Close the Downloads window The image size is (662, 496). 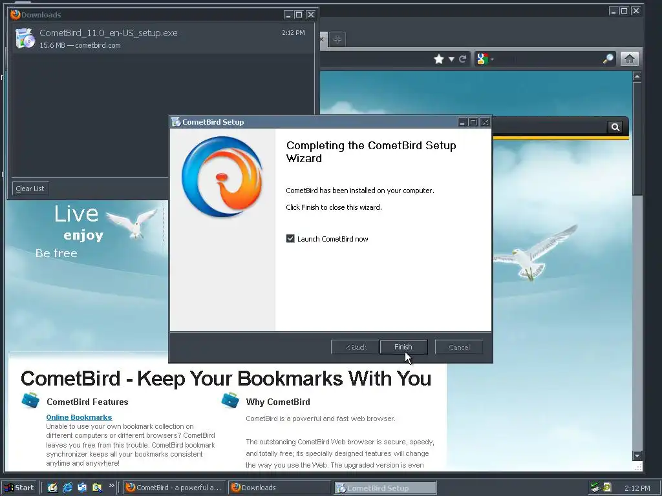(x=311, y=15)
